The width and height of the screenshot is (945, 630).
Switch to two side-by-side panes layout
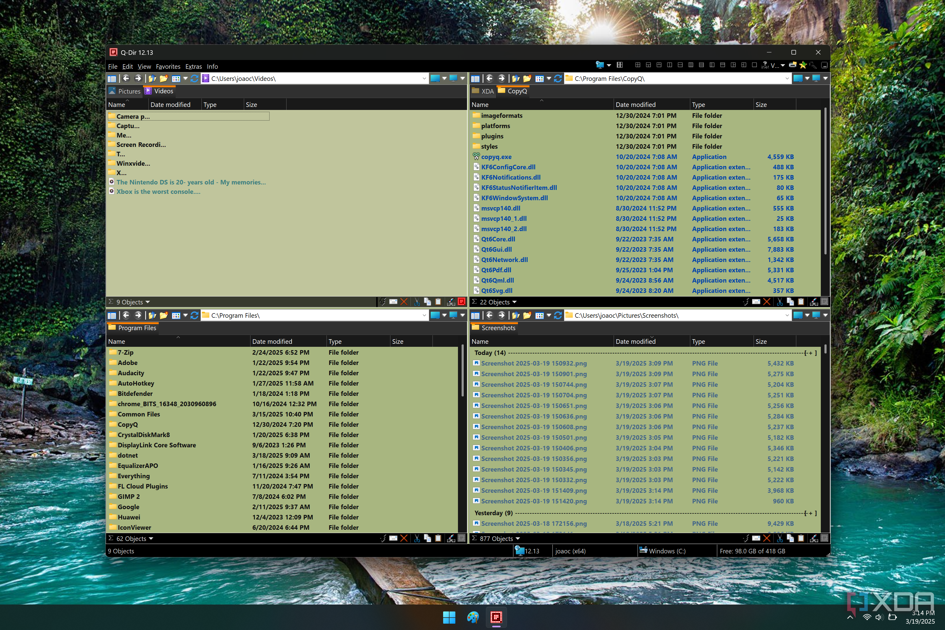(x=669, y=65)
